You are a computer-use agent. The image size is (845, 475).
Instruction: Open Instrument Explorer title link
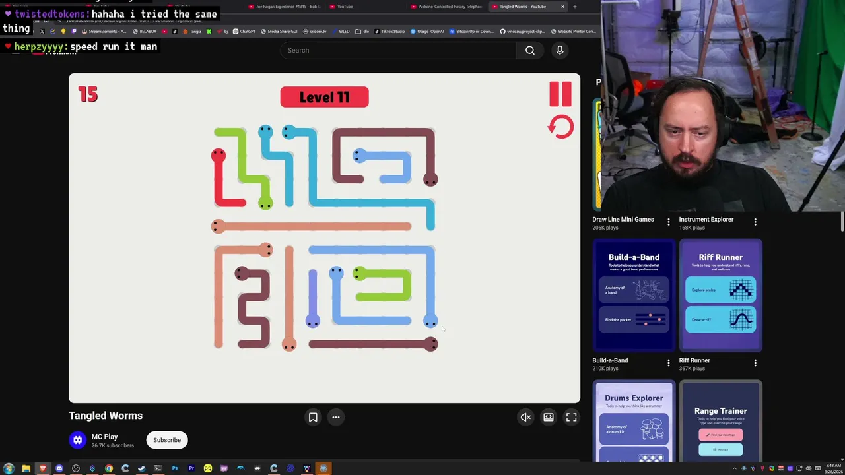706,220
